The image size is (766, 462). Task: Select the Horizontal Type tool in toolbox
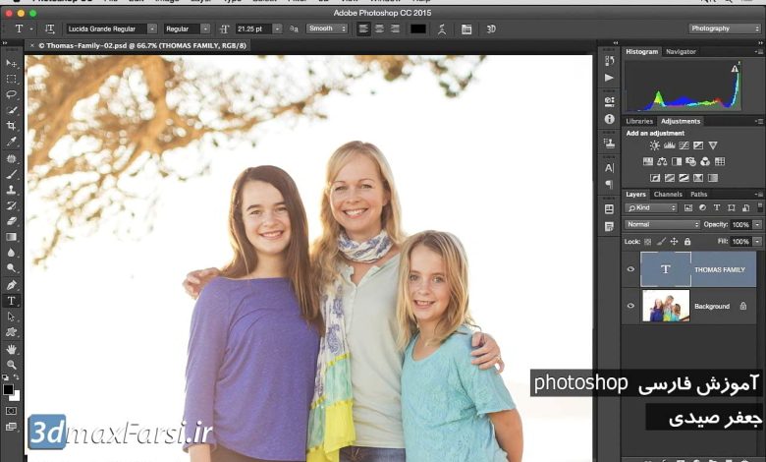pos(11,301)
